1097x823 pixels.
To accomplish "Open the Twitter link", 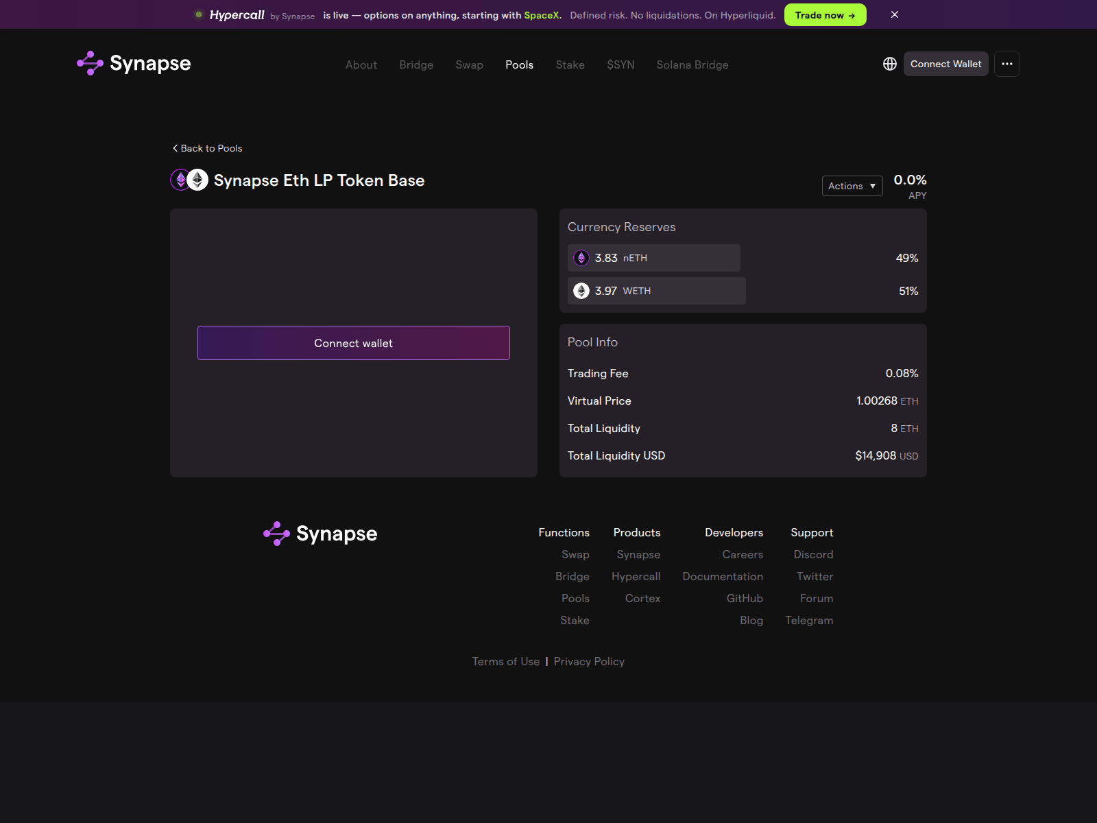I will coord(815,576).
